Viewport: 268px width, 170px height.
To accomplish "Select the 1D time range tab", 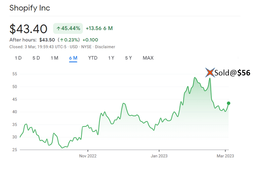I will 18,58.
